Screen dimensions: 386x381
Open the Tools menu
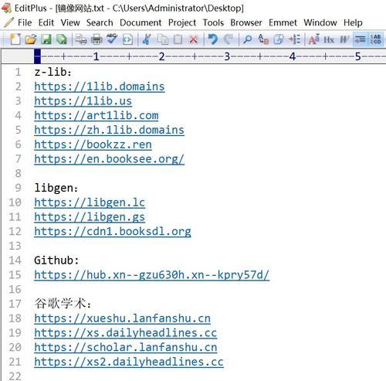point(213,22)
